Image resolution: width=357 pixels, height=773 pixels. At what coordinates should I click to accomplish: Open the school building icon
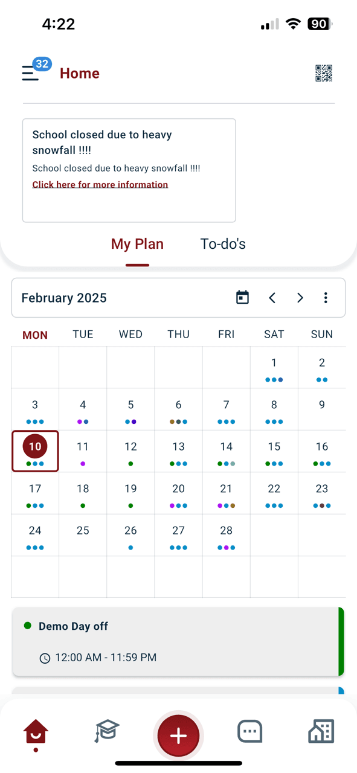321,731
